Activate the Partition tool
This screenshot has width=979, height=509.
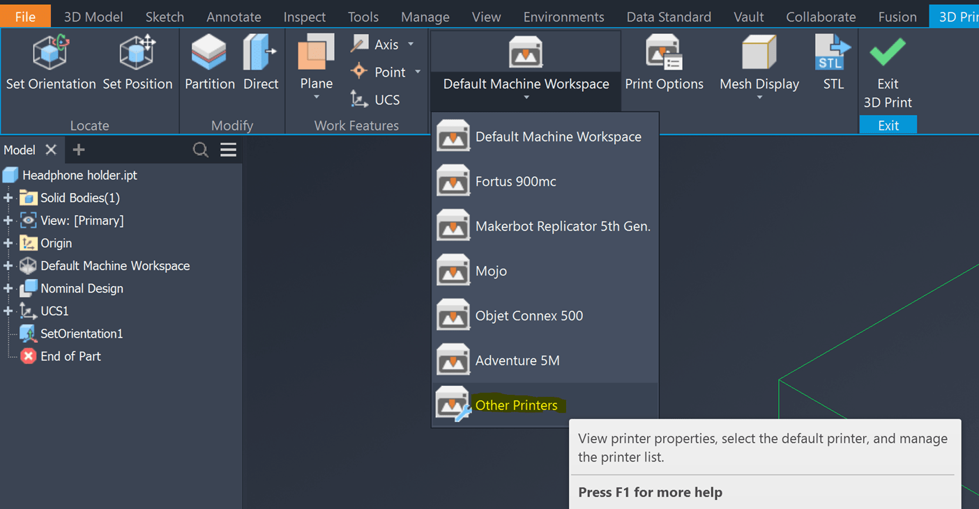click(209, 64)
